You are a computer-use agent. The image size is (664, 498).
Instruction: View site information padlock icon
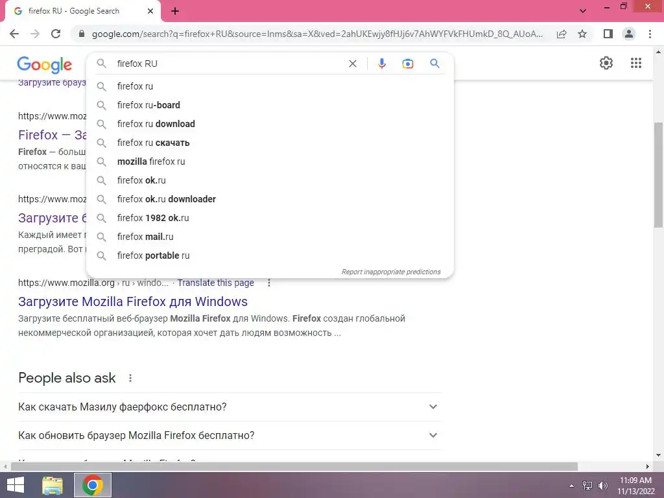pos(82,34)
